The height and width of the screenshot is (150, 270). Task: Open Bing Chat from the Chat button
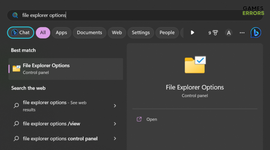[x=20, y=33]
